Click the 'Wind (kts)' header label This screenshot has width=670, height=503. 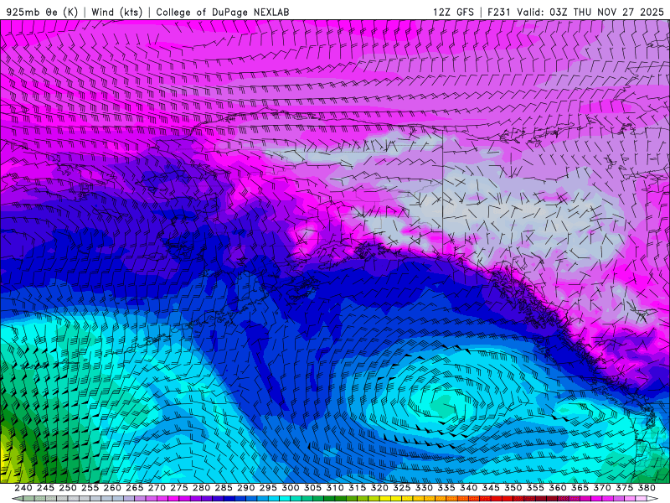[116, 12]
